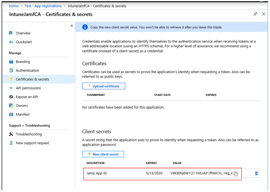Click certificates EXPIRES column header

211,95
